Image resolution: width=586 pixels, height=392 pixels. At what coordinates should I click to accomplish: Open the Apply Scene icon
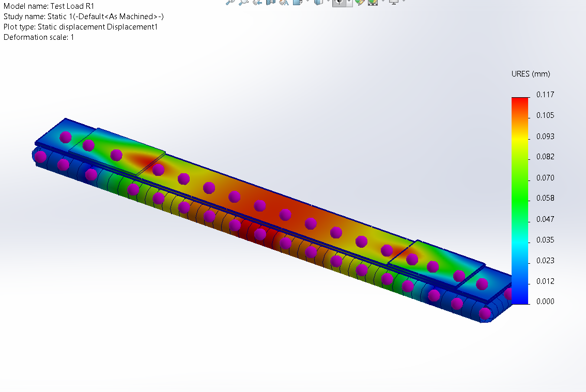373,2
